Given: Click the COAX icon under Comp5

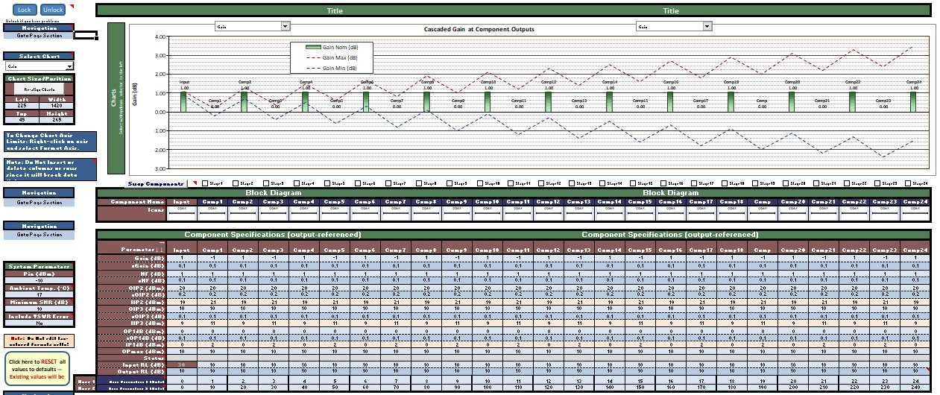Looking at the screenshot, I should pos(335,212).
